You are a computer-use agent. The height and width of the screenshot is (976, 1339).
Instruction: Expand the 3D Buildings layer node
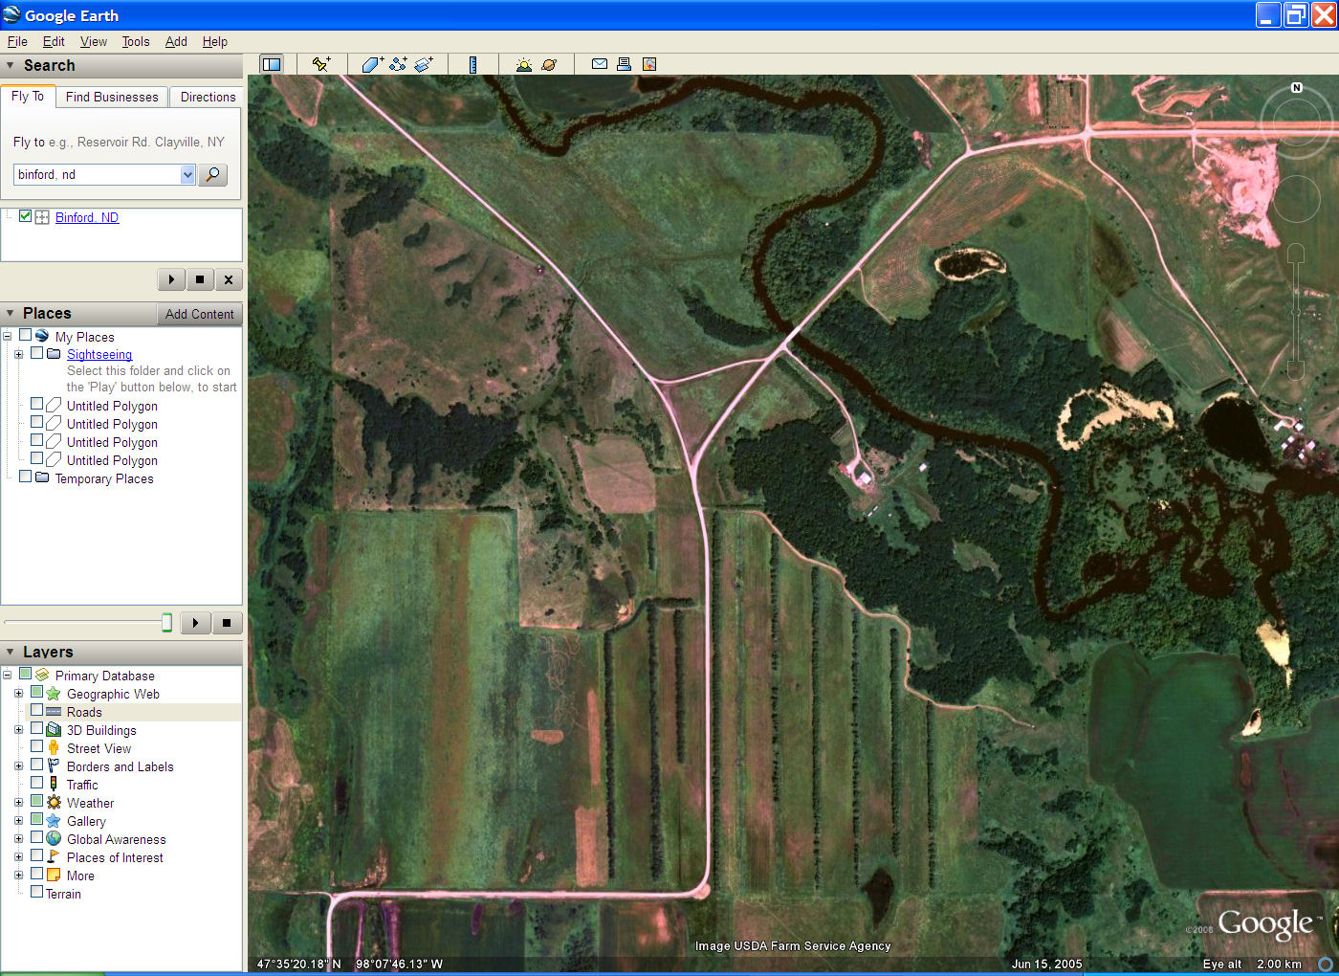[x=18, y=729]
